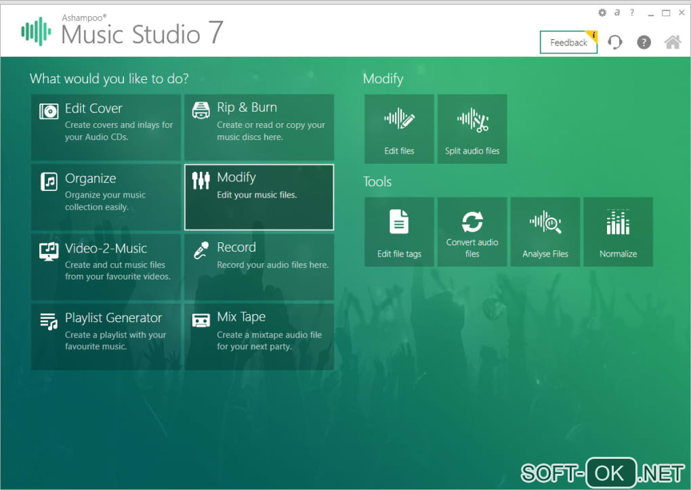Open the Rip & Burn tile
This screenshot has width=691, height=490.
click(259, 127)
